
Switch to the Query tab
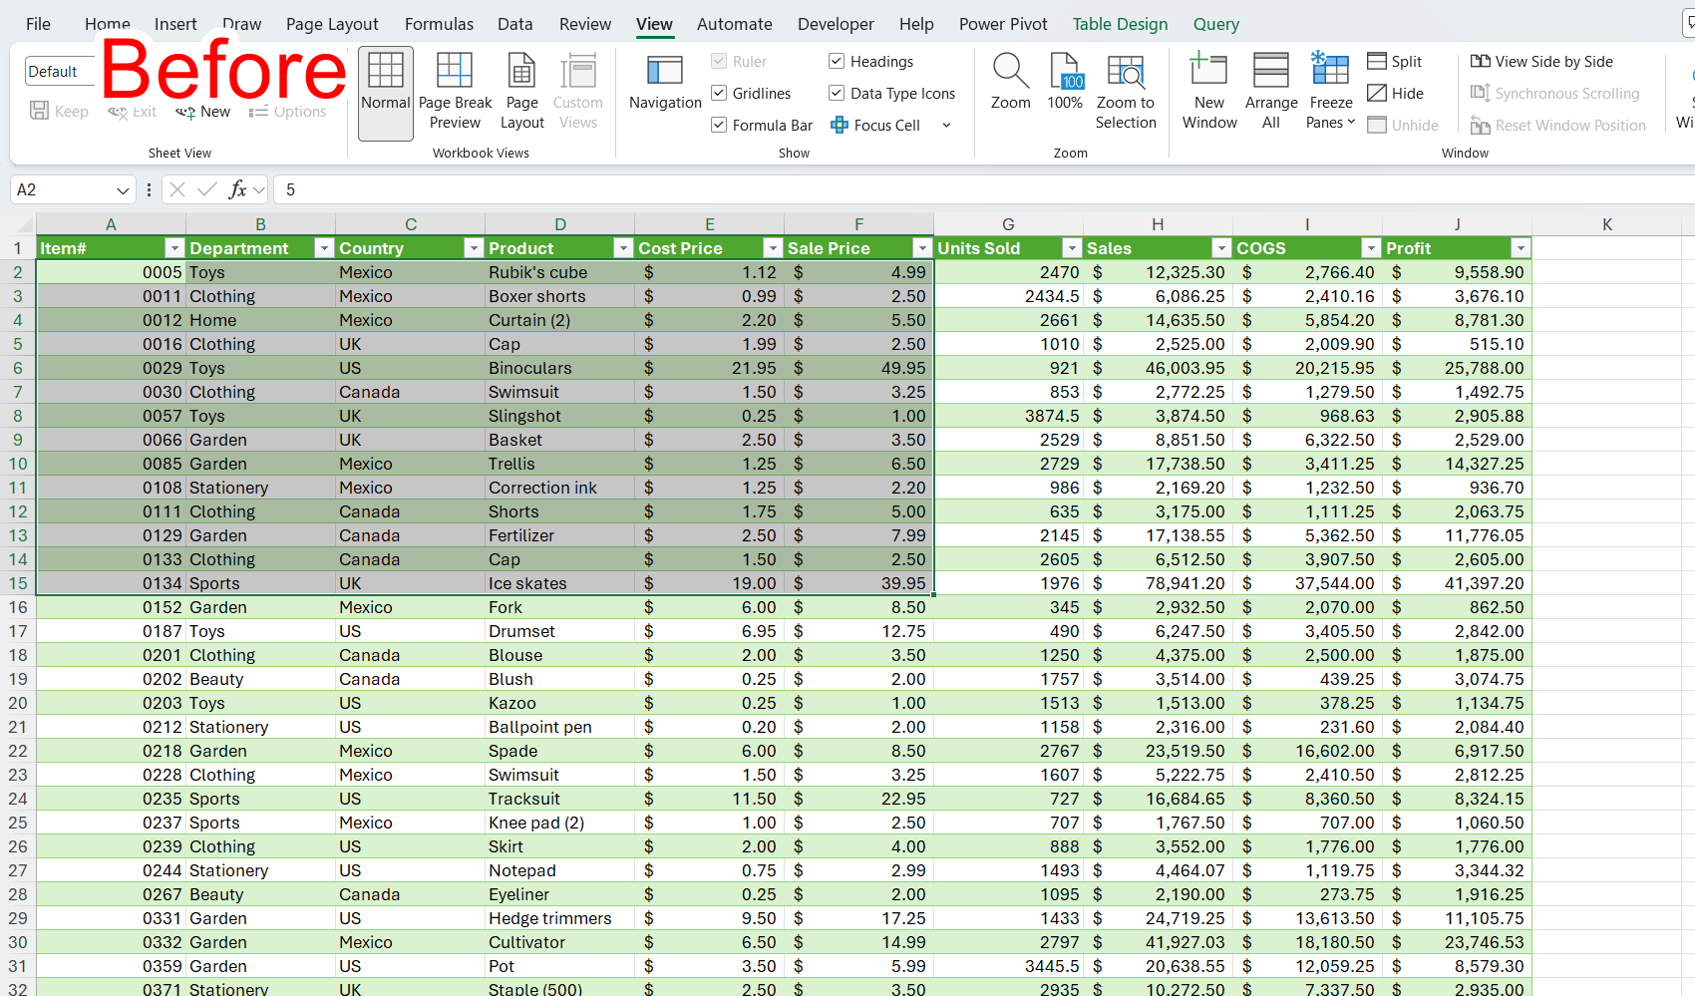point(1216,24)
